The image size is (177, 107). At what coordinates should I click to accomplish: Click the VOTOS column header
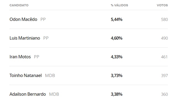point(162,5)
